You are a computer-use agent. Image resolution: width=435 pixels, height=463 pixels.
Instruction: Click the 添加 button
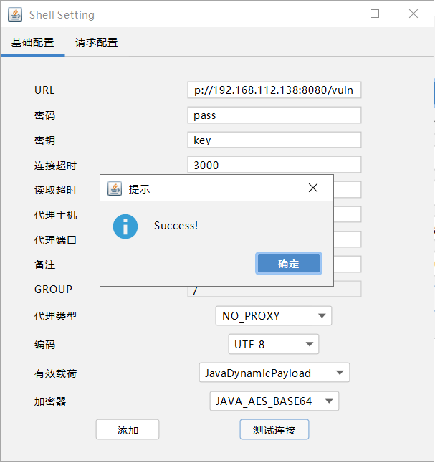click(x=128, y=430)
